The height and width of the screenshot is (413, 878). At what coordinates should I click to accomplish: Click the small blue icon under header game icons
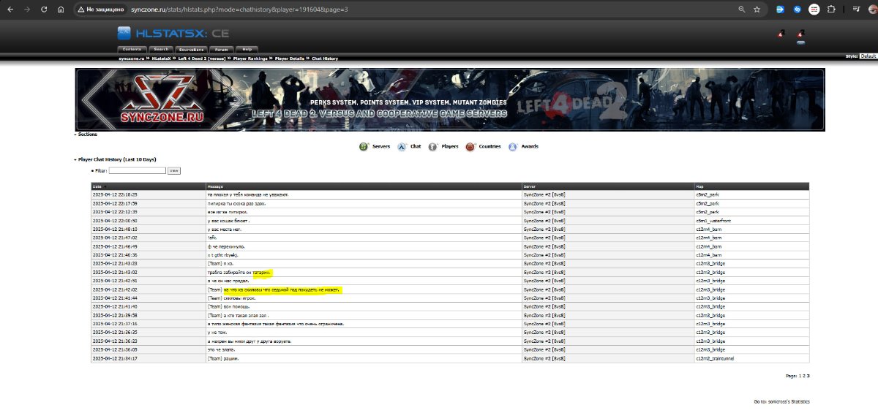(800, 42)
